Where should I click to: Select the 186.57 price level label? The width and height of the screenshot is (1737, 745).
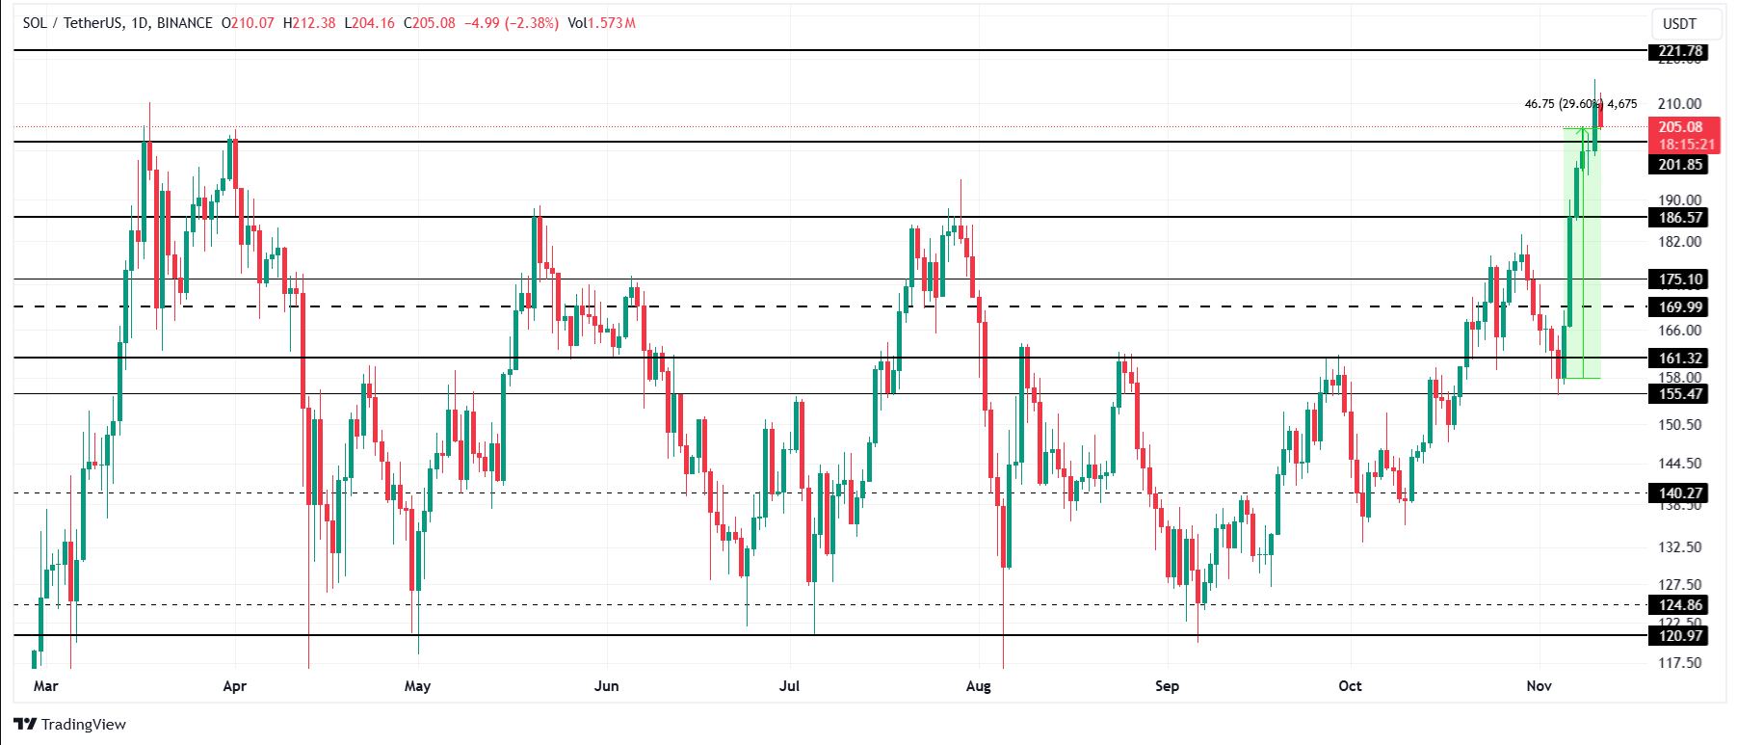click(1680, 218)
